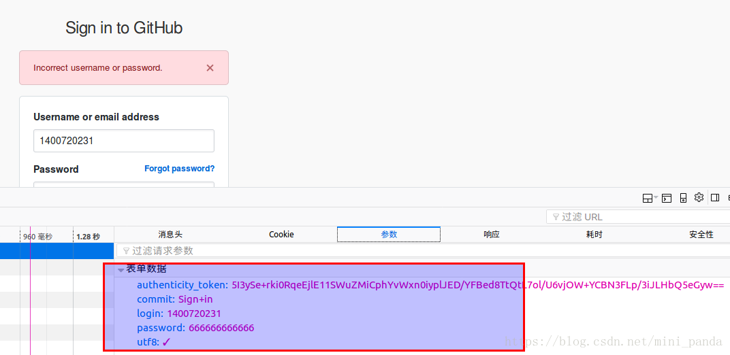Select the 参数 tab
Screen dimensions: 730x355
(x=389, y=235)
